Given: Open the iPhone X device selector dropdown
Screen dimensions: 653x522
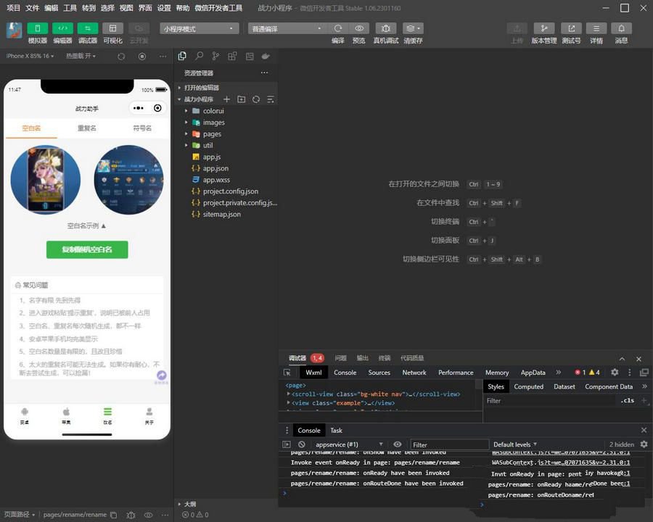Looking at the screenshot, I should (30, 56).
